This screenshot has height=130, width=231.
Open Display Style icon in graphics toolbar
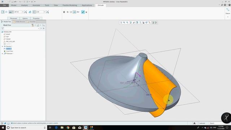[137, 22]
